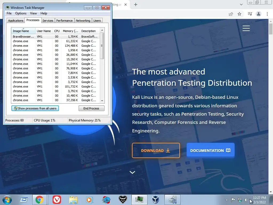The image size is (273, 205).
Task: Open the Windows Start orb
Action: [7, 200]
